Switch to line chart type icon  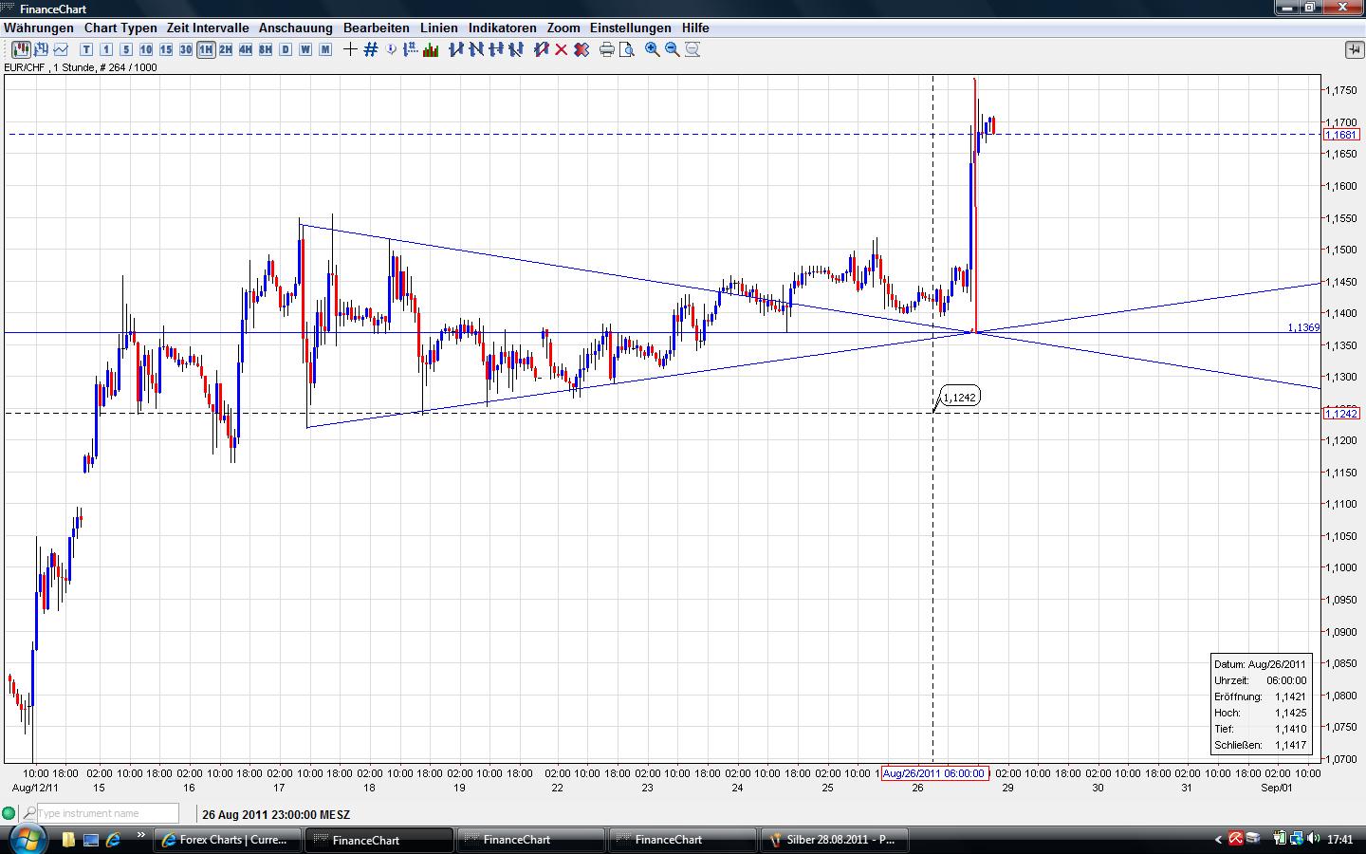tap(61, 49)
